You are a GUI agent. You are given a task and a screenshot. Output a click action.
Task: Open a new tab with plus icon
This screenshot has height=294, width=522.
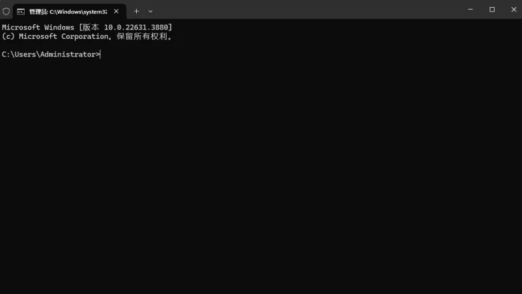[136, 11]
